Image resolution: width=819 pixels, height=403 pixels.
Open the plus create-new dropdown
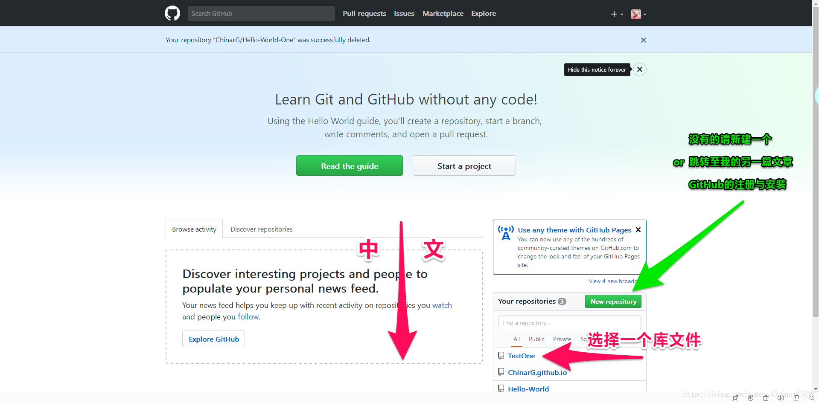click(617, 14)
